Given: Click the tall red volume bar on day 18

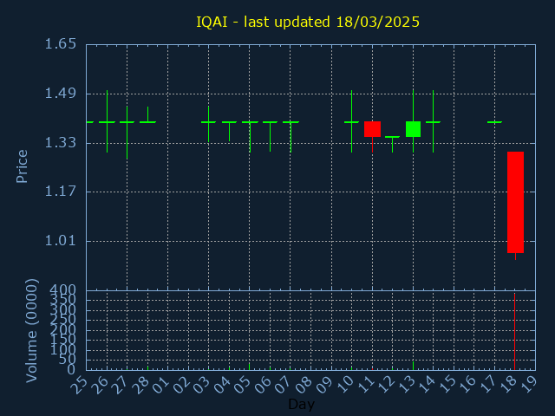Looking at the screenshot, I should (514, 331).
